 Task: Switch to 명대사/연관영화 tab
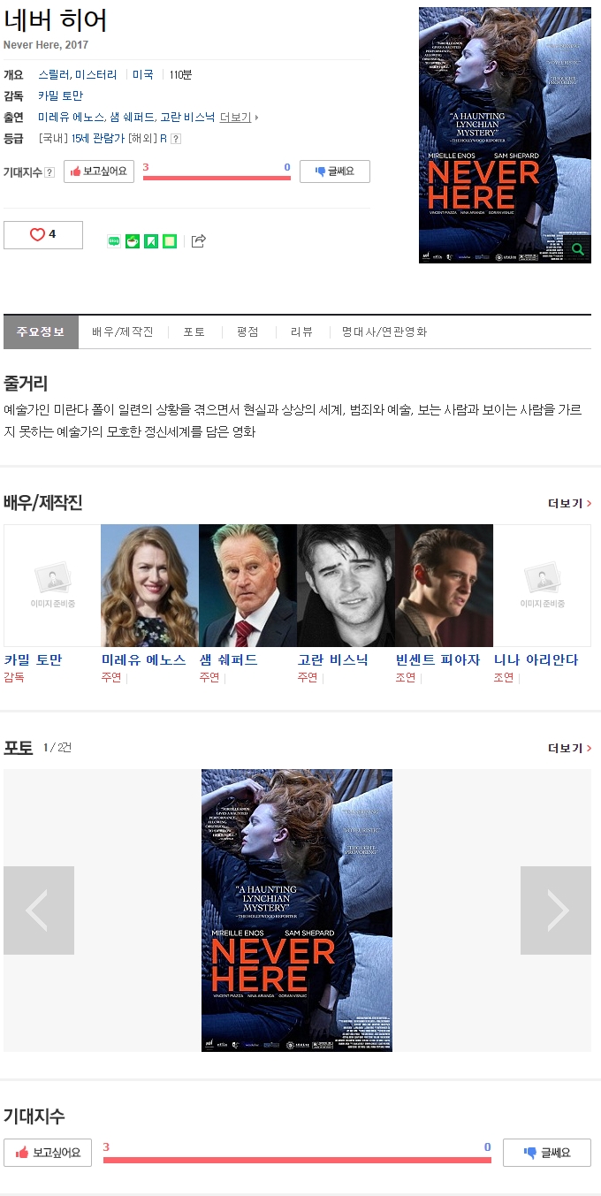click(x=384, y=332)
